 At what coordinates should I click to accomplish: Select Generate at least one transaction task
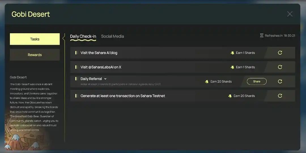[123, 96]
